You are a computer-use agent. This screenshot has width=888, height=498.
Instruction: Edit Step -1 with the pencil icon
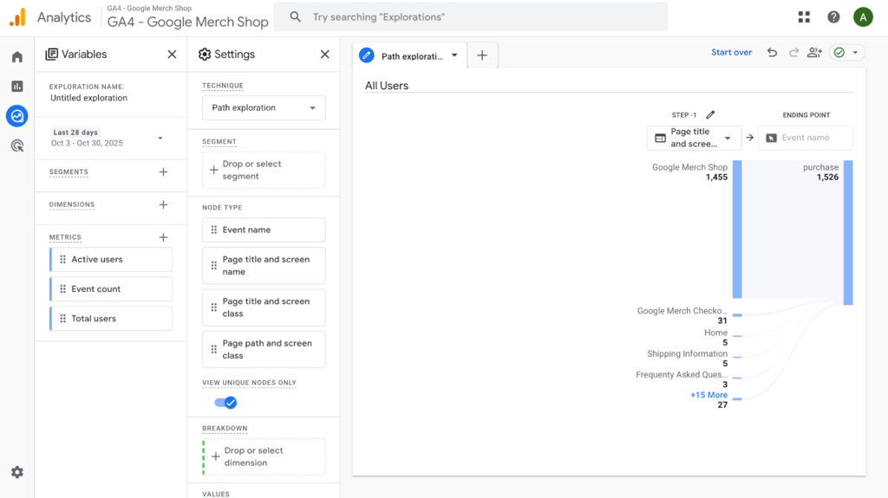click(710, 114)
